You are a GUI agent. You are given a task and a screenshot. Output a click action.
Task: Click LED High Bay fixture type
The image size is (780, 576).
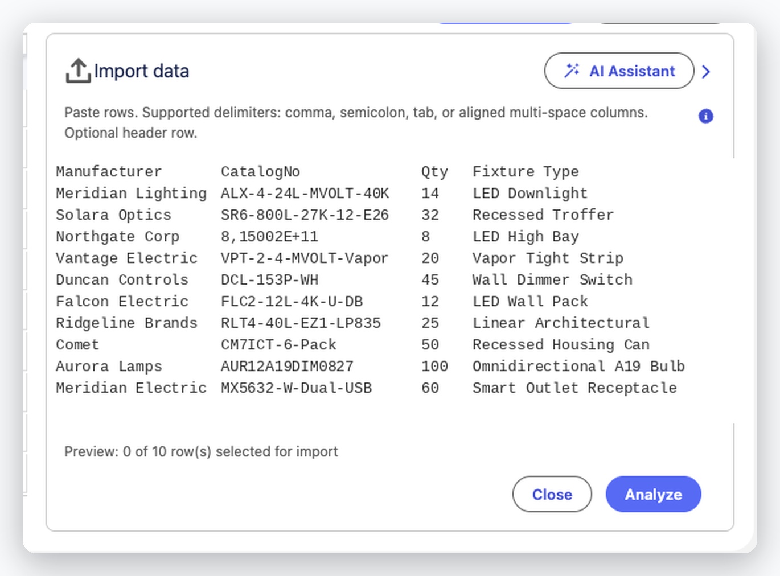click(526, 237)
